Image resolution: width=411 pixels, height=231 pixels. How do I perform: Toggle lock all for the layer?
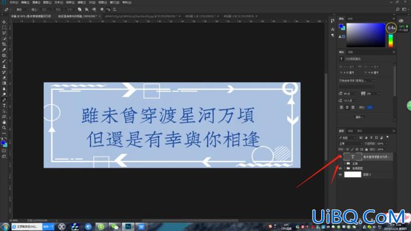point(367,149)
